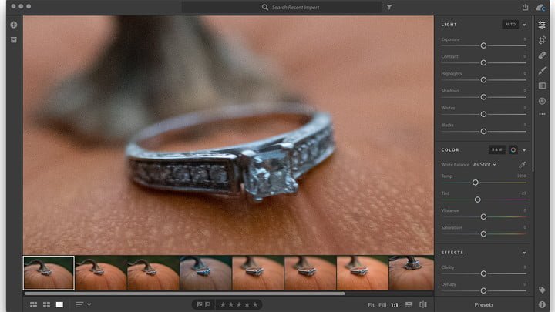Collapse the Effects panel arrow

[524, 253]
